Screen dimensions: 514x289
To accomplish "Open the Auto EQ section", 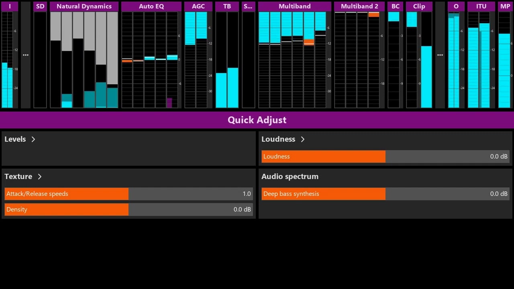I will (x=151, y=6).
